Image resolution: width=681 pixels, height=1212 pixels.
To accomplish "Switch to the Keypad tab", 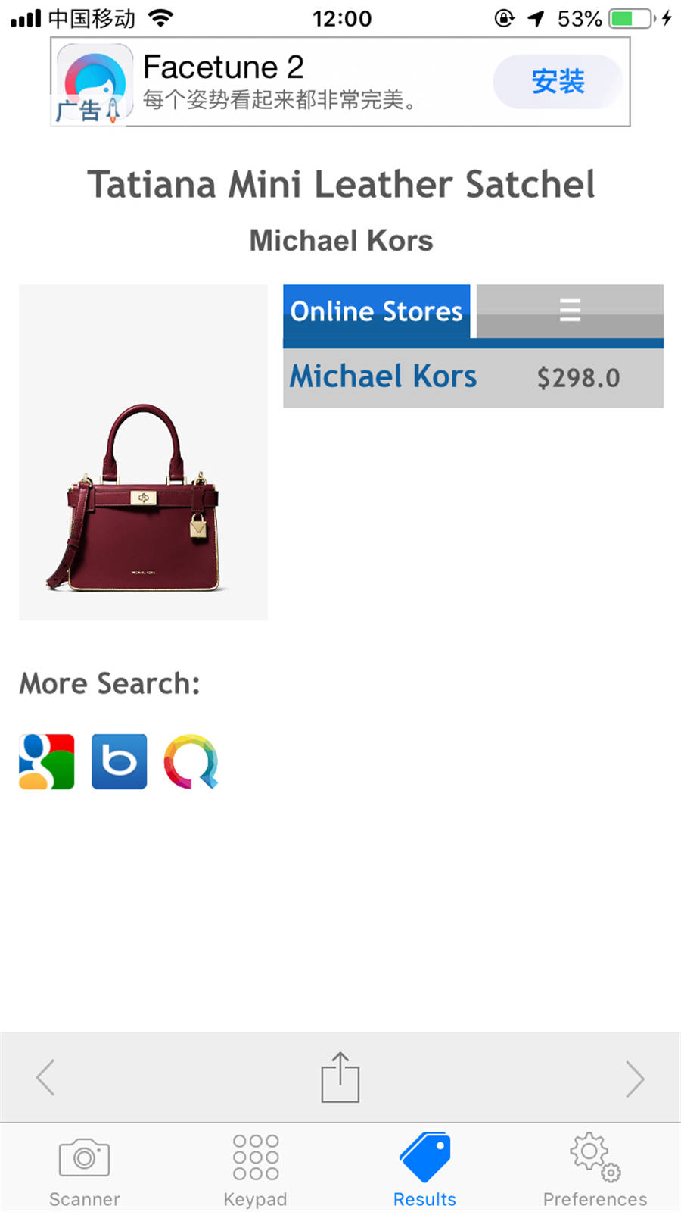I will pyautogui.click(x=255, y=1171).
